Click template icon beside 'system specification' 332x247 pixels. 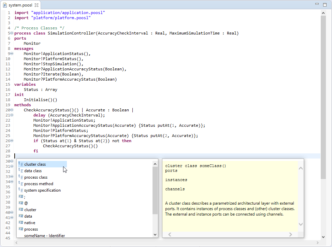point(21,190)
